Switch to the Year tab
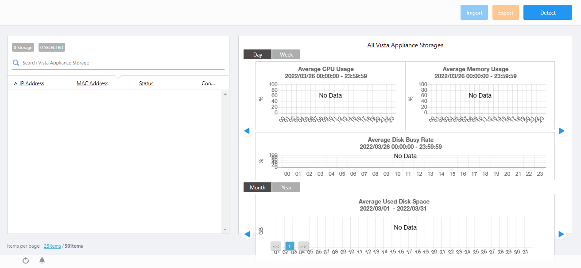Image resolution: width=581 pixels, height=268 pixels. point(286,188)
